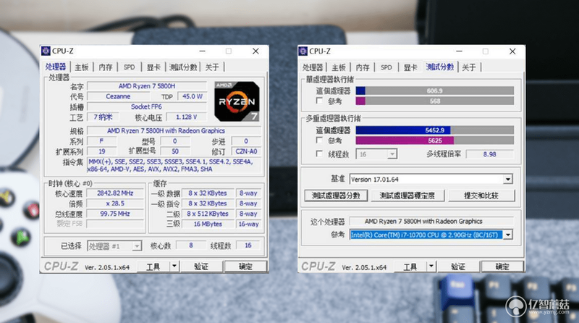
Task: Click L3 cache value 16 MBytes
Action: (208, 224)
